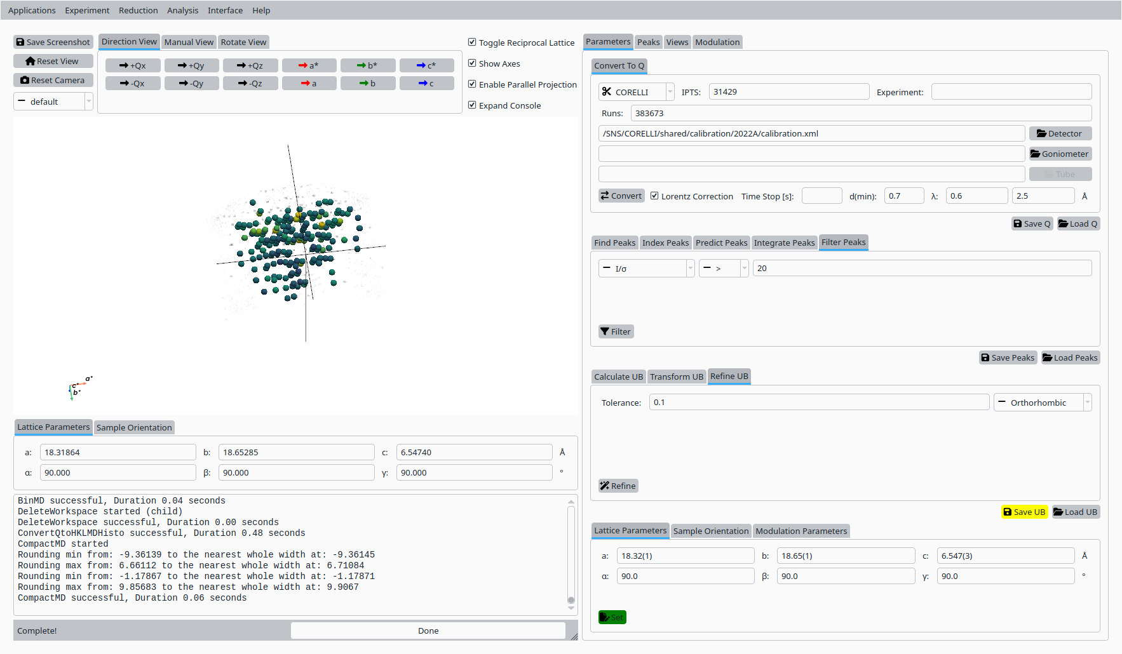
Task: Orient view along blue c* direction
Action: click(x=426, y=65)
